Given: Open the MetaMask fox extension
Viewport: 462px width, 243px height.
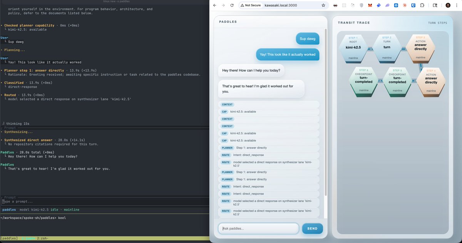Looking at the screenshot, I should point(370,5).
